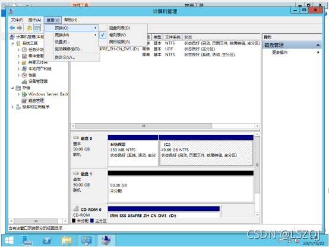Viewport: 329px width, 247px height.
Task: Open the 底端(M) submenu entry
Action: point(72,35)
